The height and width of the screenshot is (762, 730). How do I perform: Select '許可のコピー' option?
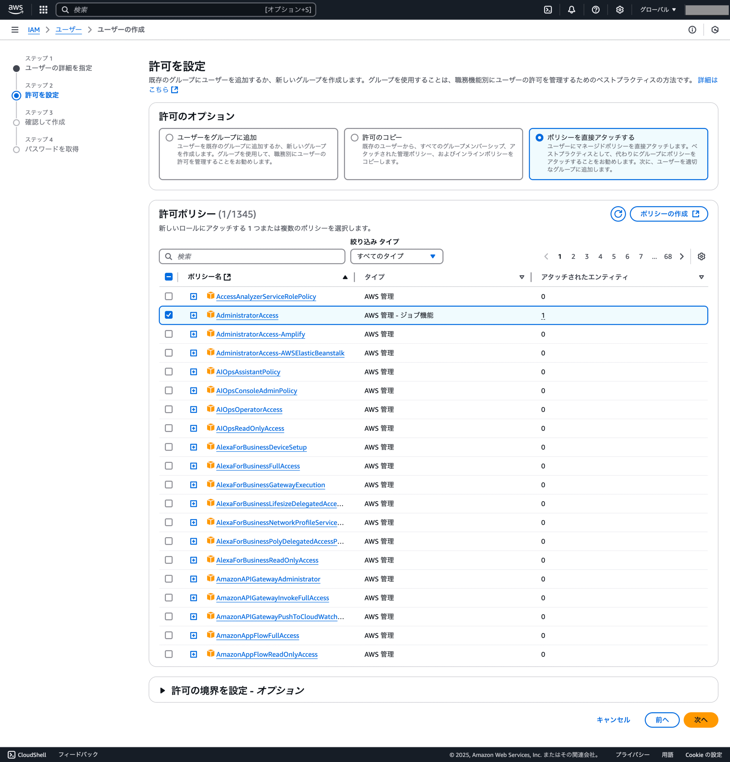coord(354,138)
